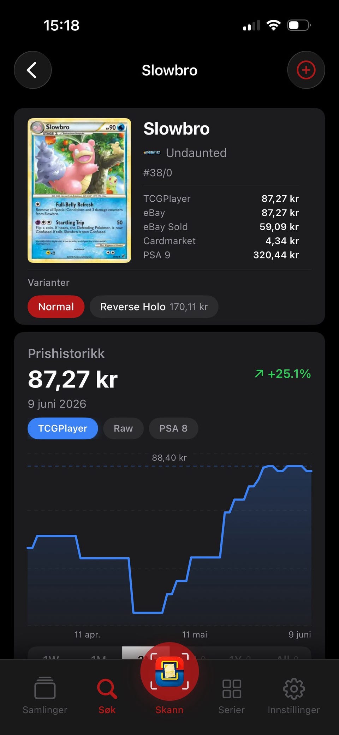The width and height of the screenshot is (339, 735).
Task: Tap the green upward trend arrow
Action: (x=259, y=374)
